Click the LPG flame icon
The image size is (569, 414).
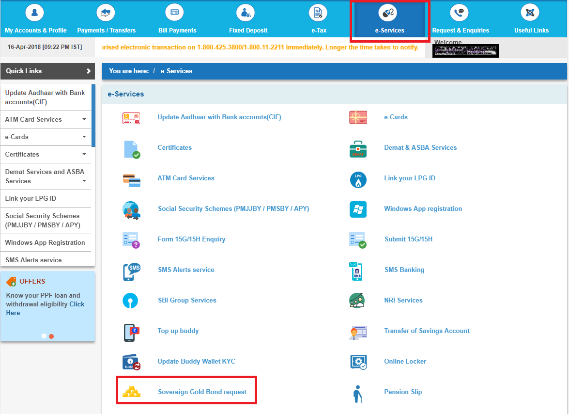coord(358,180)
